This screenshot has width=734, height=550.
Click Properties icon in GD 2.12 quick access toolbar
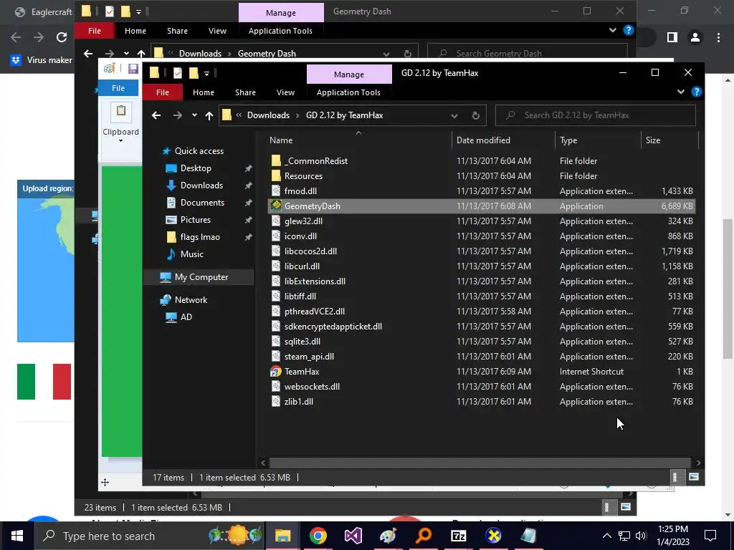(x=178, y=73)
